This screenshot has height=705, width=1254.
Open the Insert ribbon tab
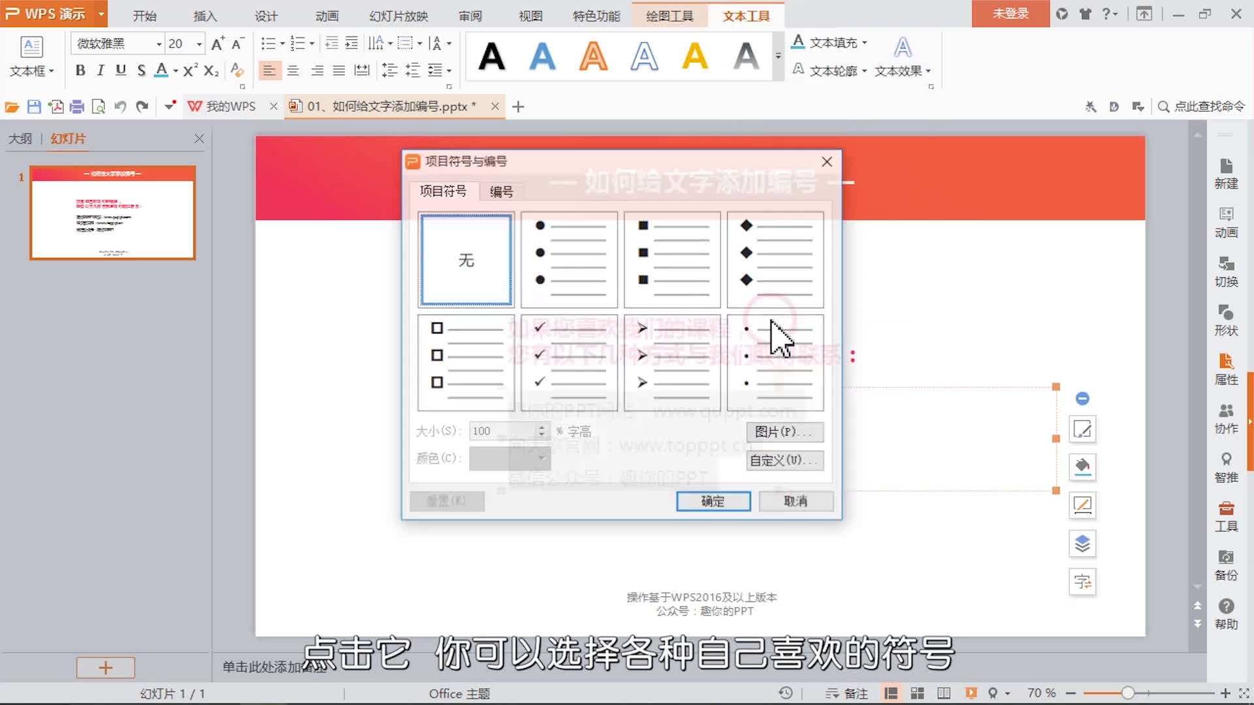pyautogui.click(x=204, y=16)
